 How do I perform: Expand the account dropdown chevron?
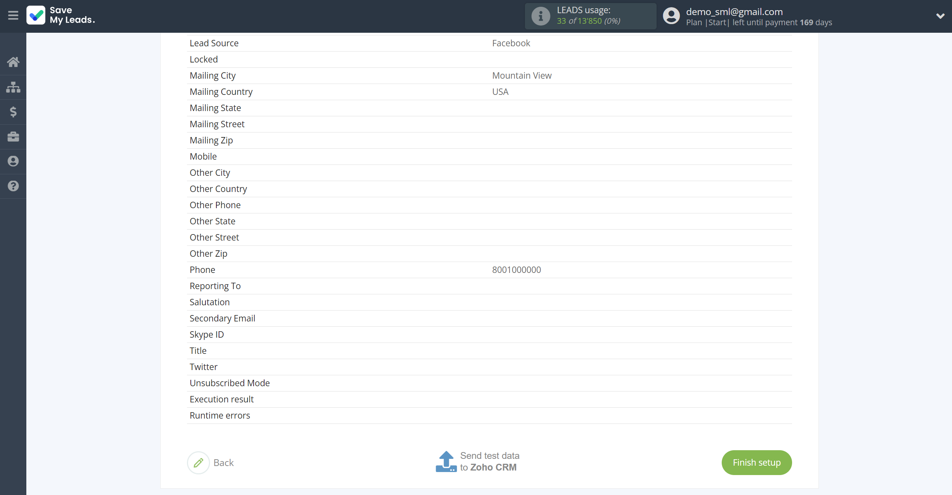(x=940, y=16)
